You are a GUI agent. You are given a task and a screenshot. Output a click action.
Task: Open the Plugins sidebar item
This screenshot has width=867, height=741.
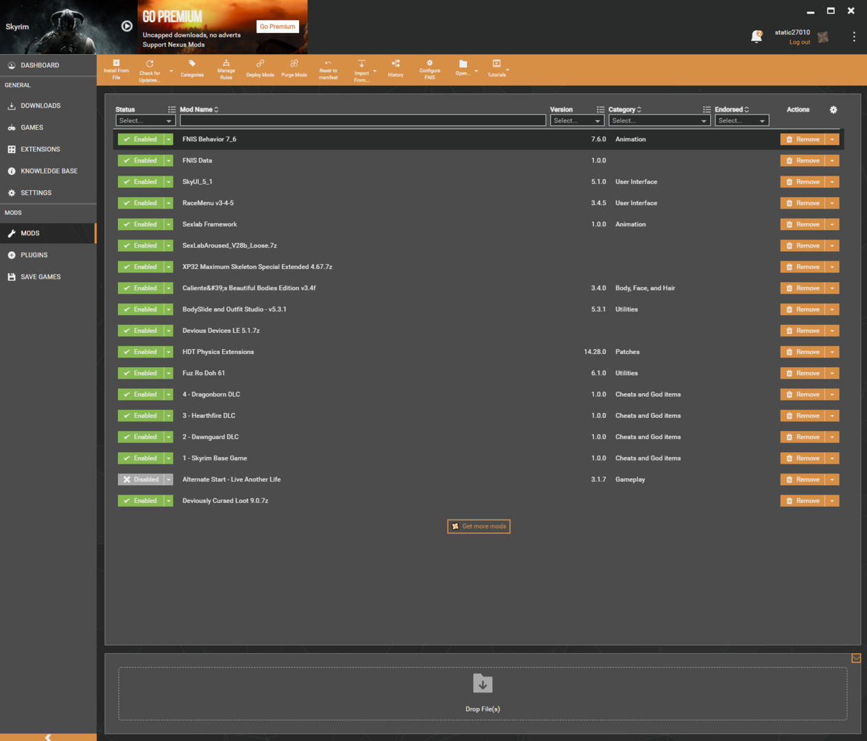click(x=48, y=255)
